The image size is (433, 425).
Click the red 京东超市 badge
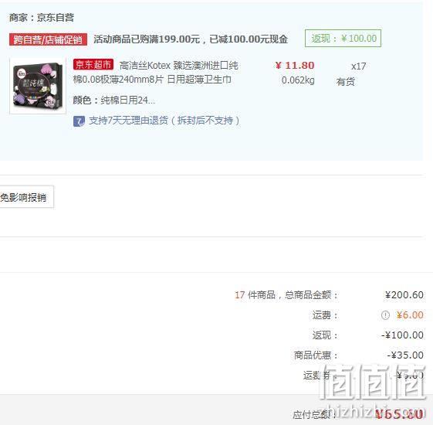coord(93,64)
